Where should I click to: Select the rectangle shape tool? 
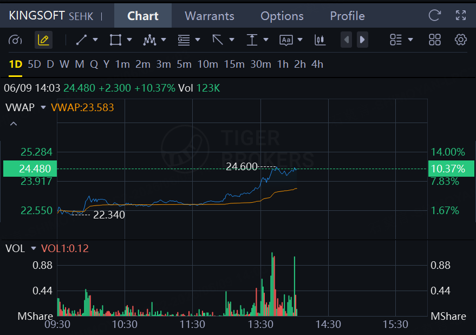(115, 40)
